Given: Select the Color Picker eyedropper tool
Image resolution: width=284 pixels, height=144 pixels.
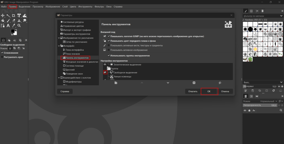Looking at the screenshot, I should click(13, 25).
